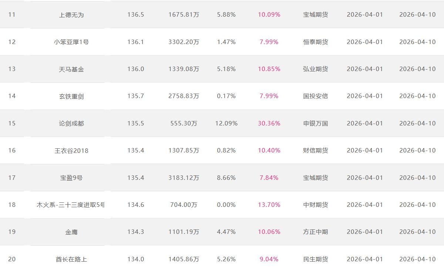This screenshot has height=272, width=444.
Task: Open the 民生期货 broker link
Action: click(315, 259)
